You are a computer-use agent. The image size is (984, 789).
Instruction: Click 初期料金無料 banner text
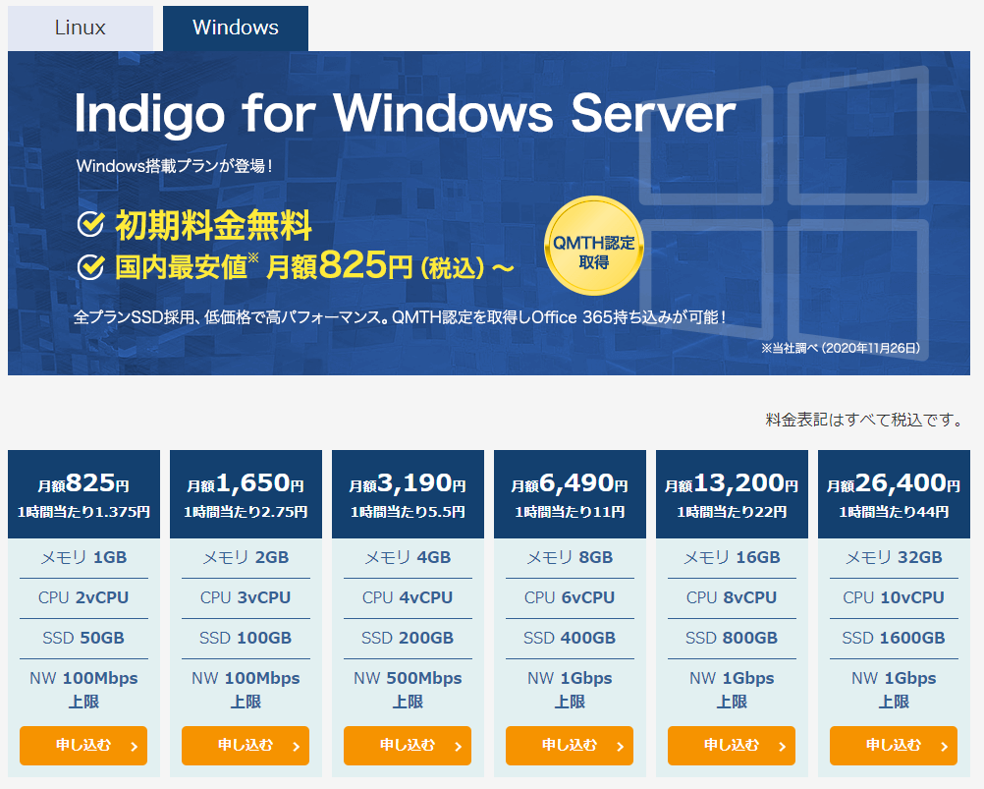pos(213,225)
